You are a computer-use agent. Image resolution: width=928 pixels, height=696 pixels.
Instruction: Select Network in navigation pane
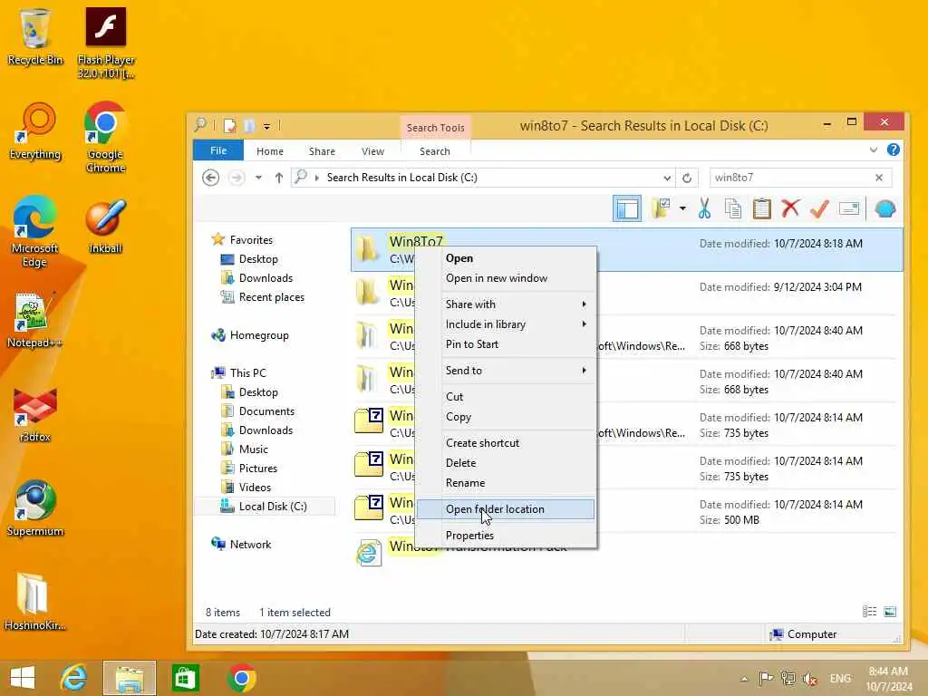pos(250,545)
